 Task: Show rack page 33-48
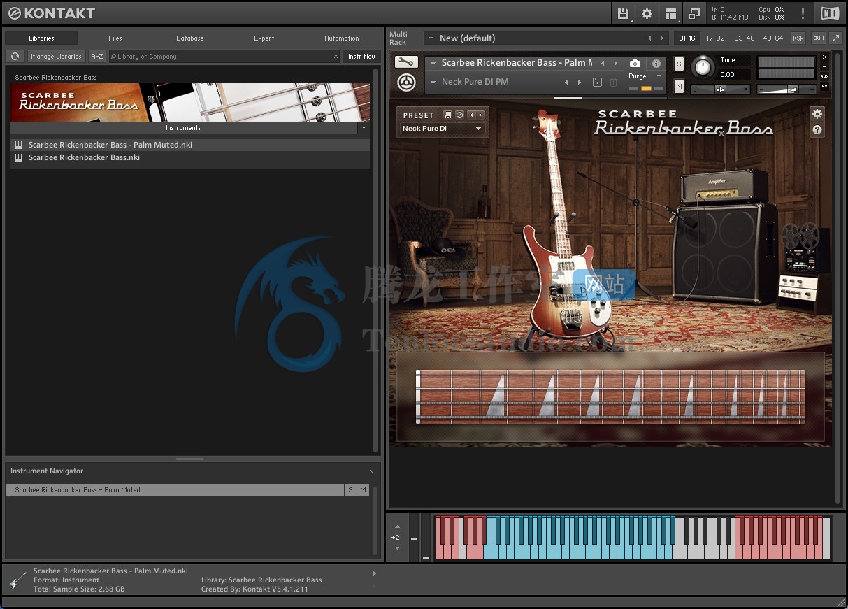[x=744, y=38]
